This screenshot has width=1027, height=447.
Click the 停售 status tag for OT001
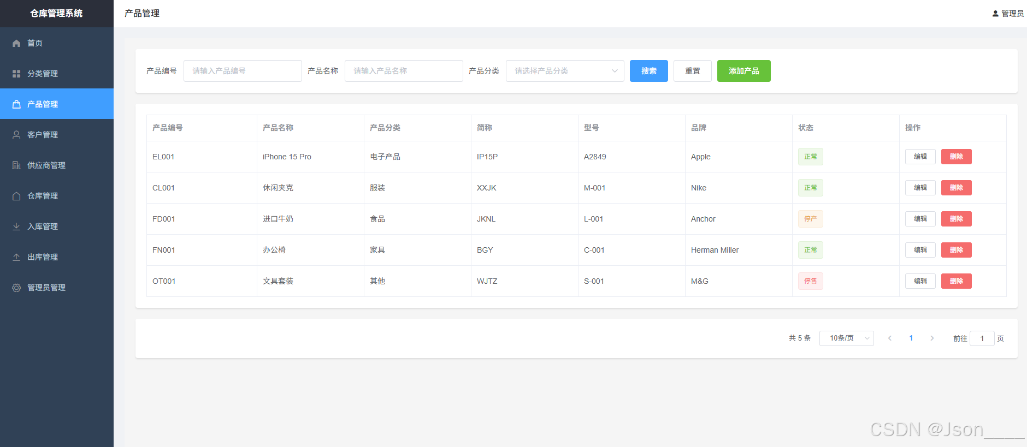point(811,281)
